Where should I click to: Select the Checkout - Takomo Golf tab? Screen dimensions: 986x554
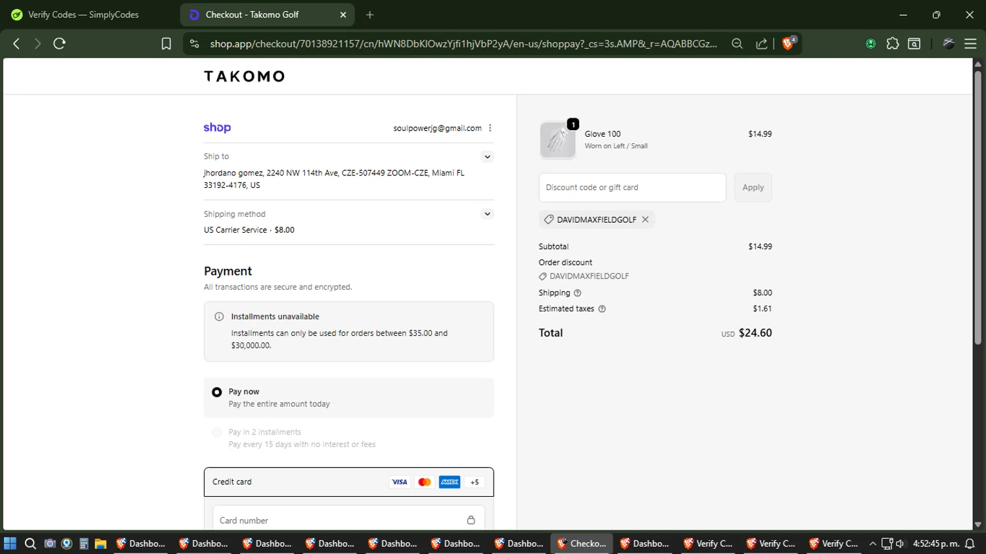267,14
